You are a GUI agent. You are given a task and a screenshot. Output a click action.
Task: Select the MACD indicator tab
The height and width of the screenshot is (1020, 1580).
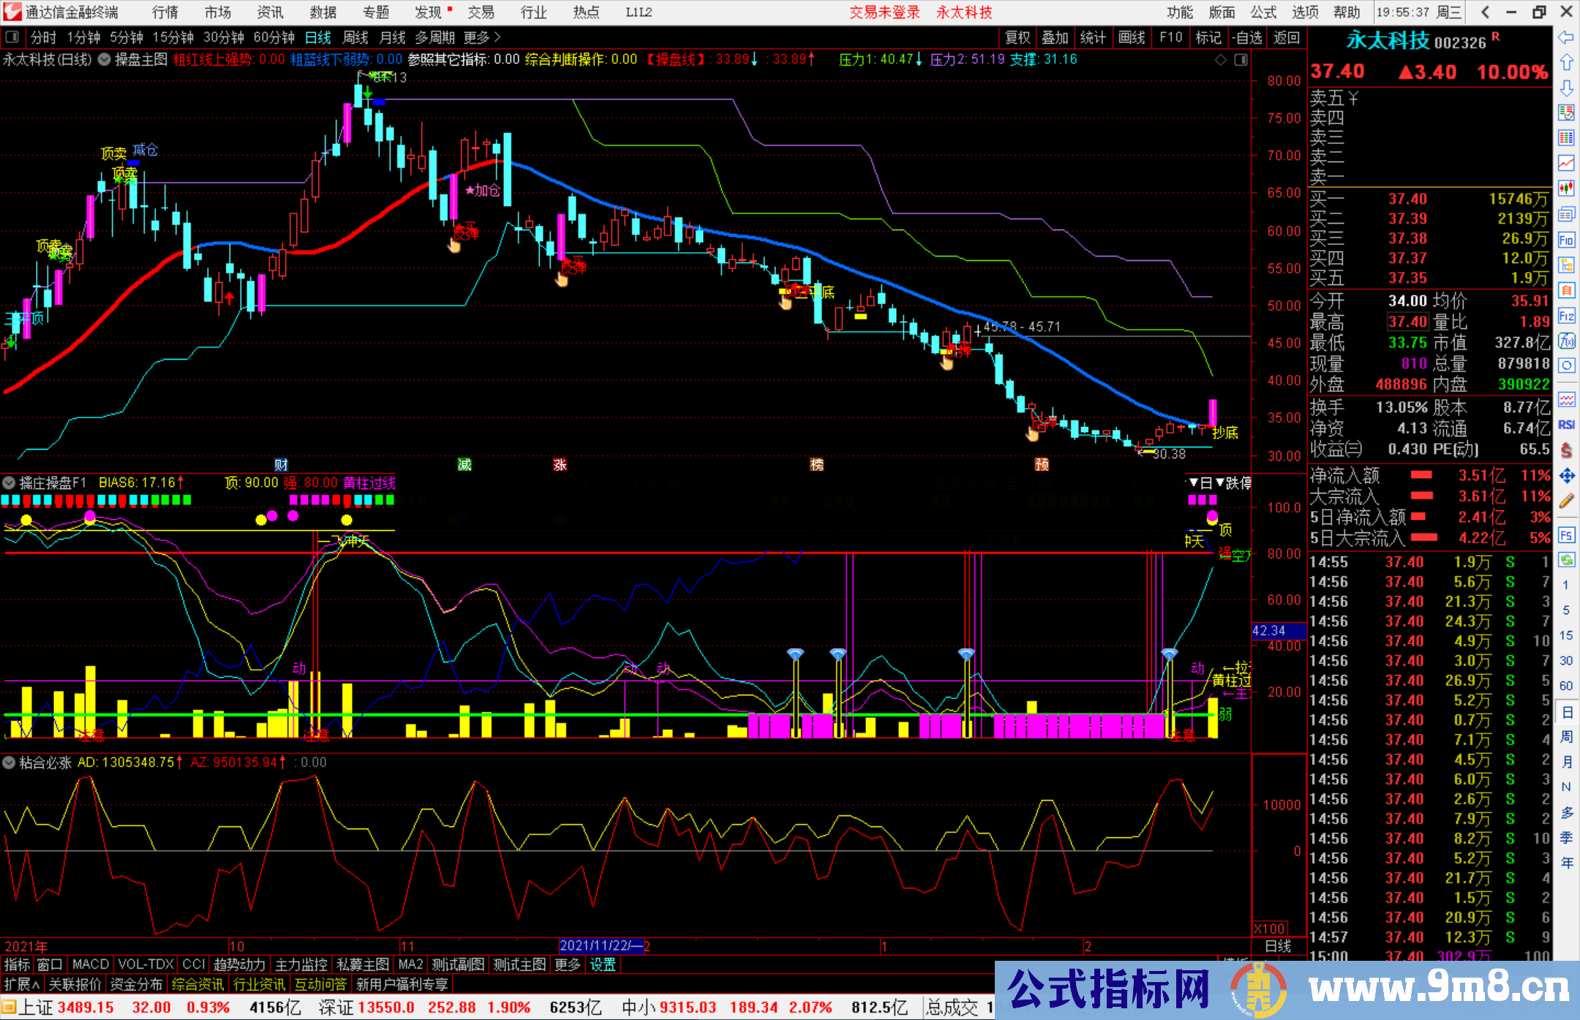tap(91, 964)
